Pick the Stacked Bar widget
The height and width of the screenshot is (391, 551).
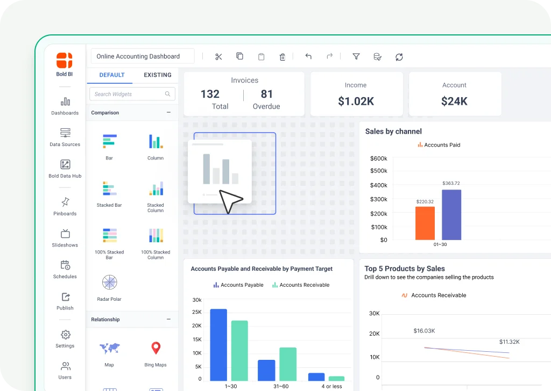pyautogui.click(x=109, y=194)
